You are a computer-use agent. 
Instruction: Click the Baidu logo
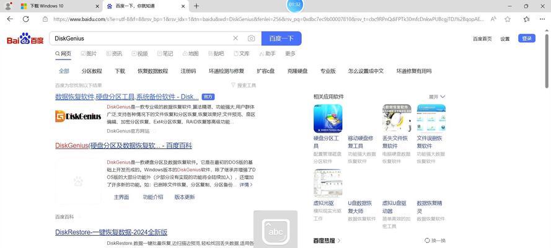[25, 38]
